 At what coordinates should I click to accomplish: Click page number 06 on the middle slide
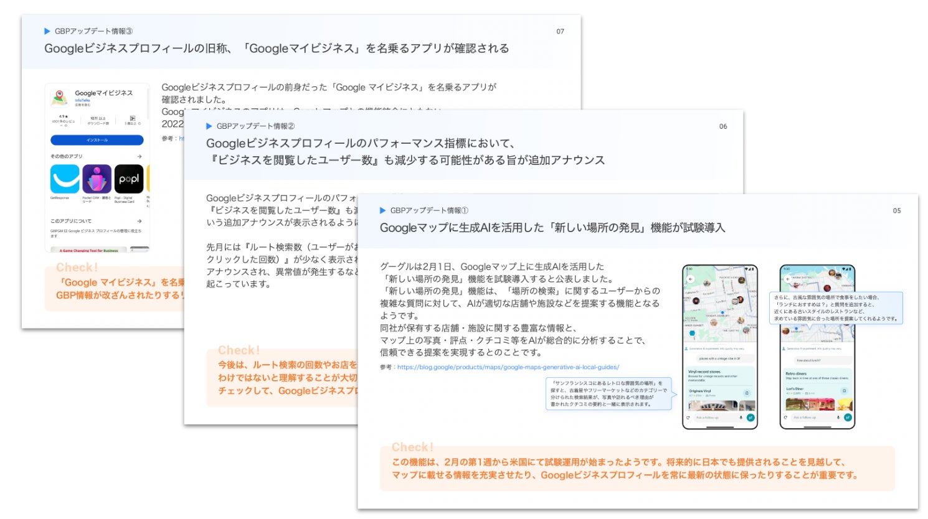(x=723, y=126)
